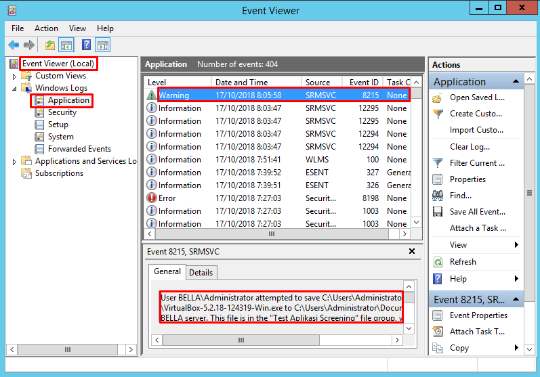Click the Refresh icon in Actions pane
The height and width of the screenshot is (377, 540).
438,262
